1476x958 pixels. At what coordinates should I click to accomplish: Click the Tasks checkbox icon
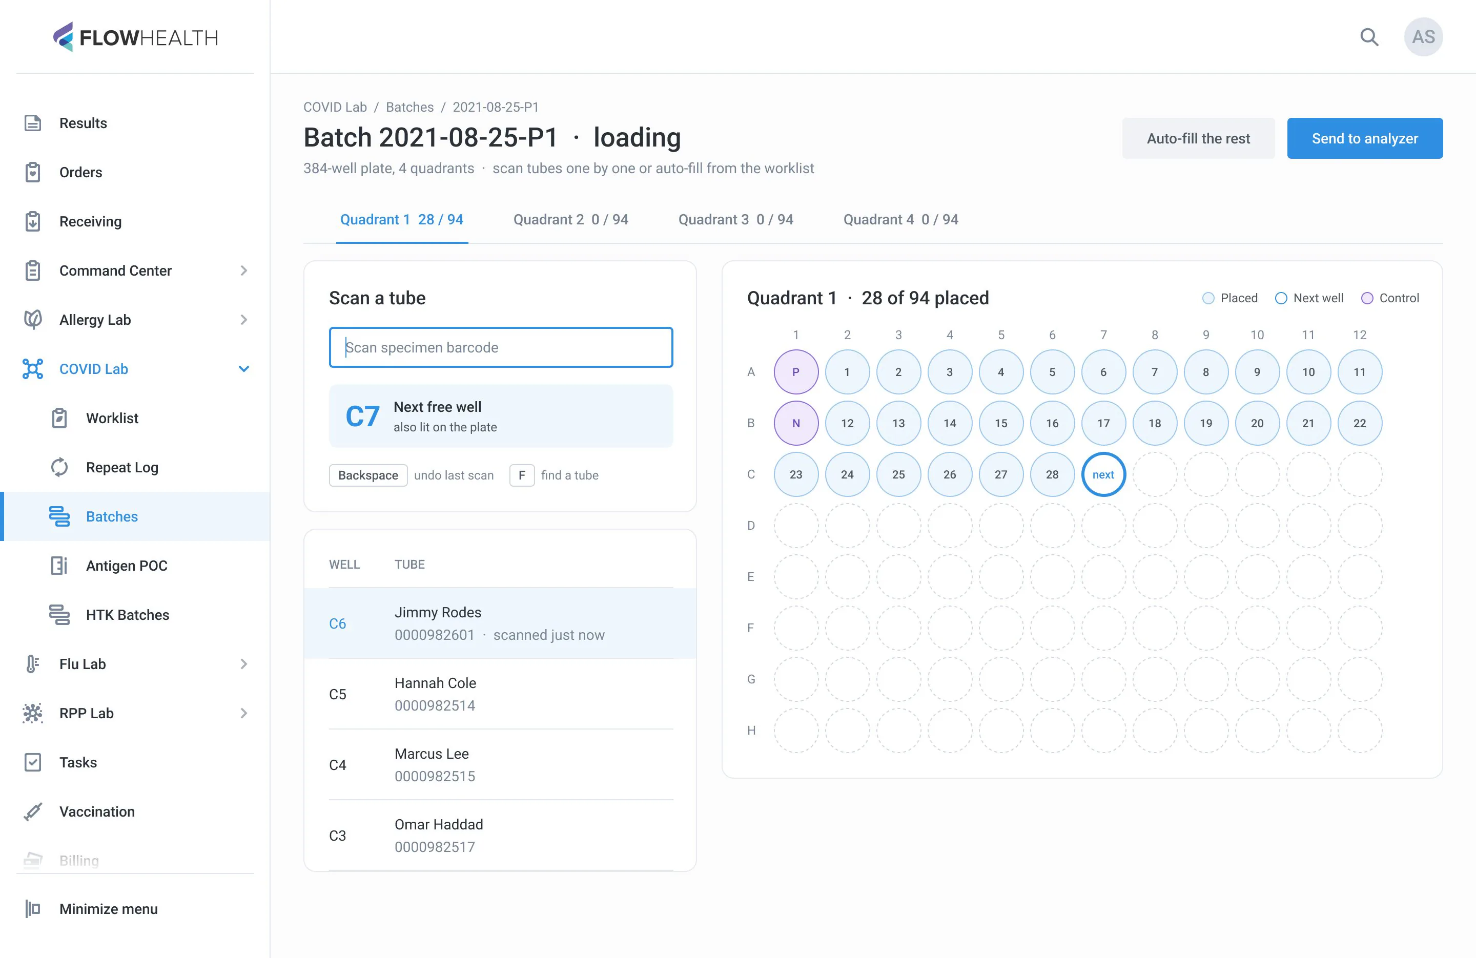coord(33,762)
